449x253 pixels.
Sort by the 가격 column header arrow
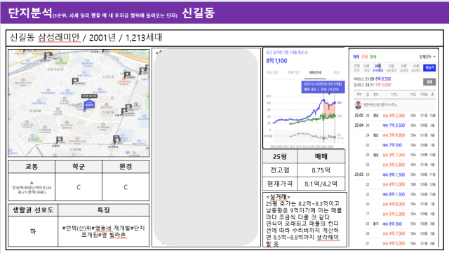point(394,95)
